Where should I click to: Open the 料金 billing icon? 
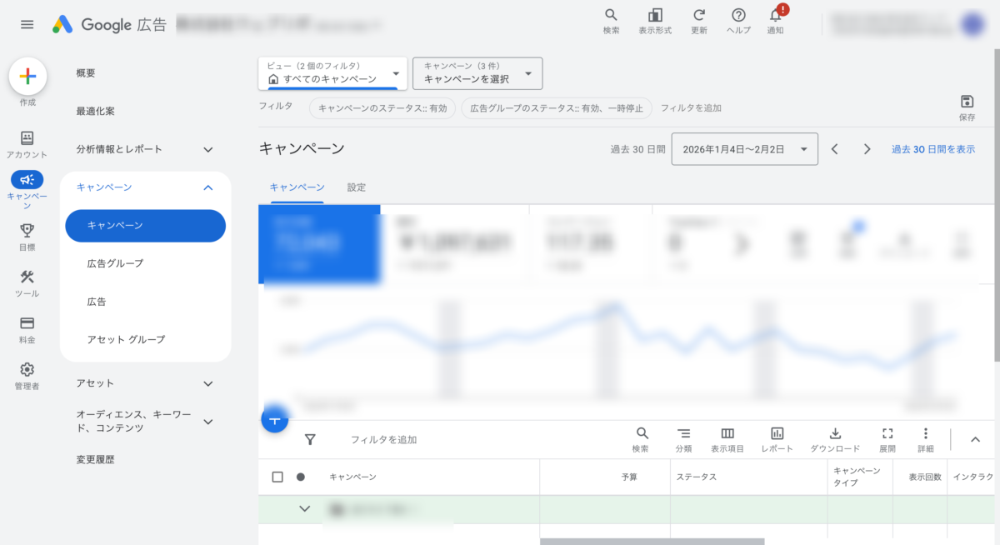[x=27, y=324]
